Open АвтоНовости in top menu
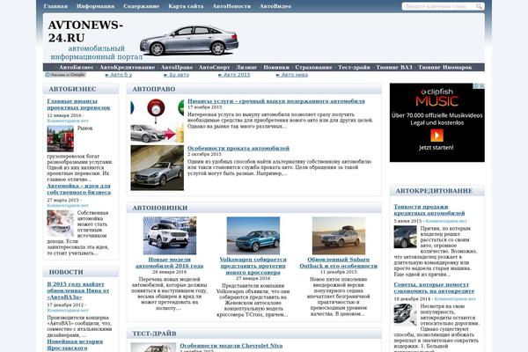This screenshot has width=528, height=352. click(x=231, y=6)
